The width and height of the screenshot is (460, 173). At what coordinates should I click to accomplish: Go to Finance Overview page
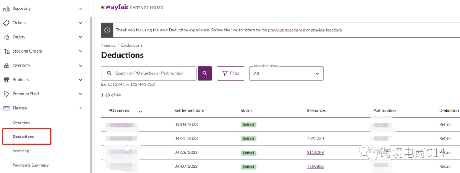(21, 123)
